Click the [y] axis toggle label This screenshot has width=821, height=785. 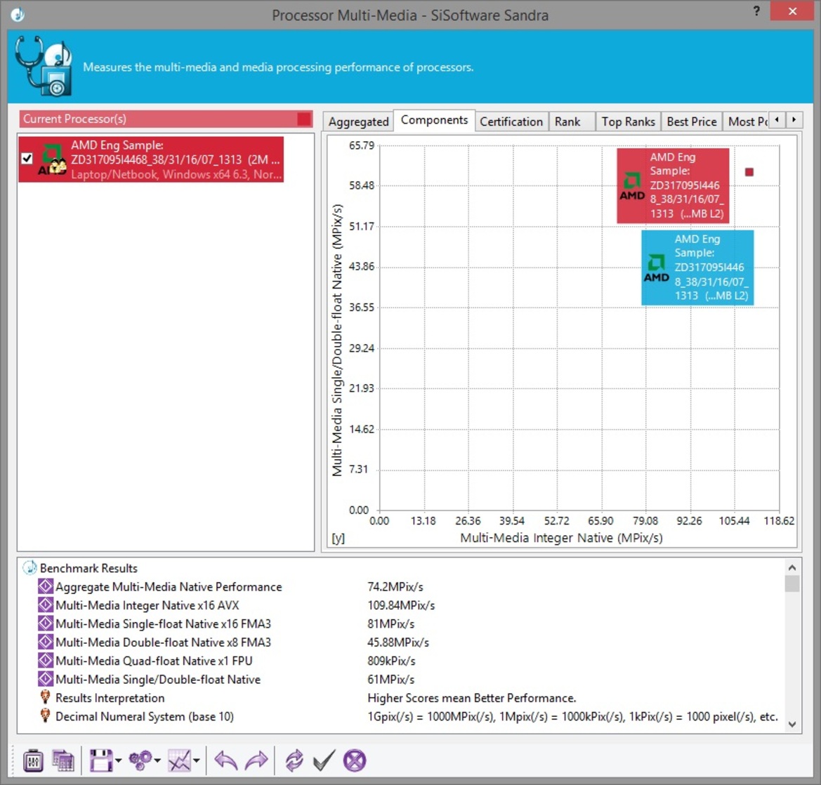pyautogui.click(x=339, y=538)
